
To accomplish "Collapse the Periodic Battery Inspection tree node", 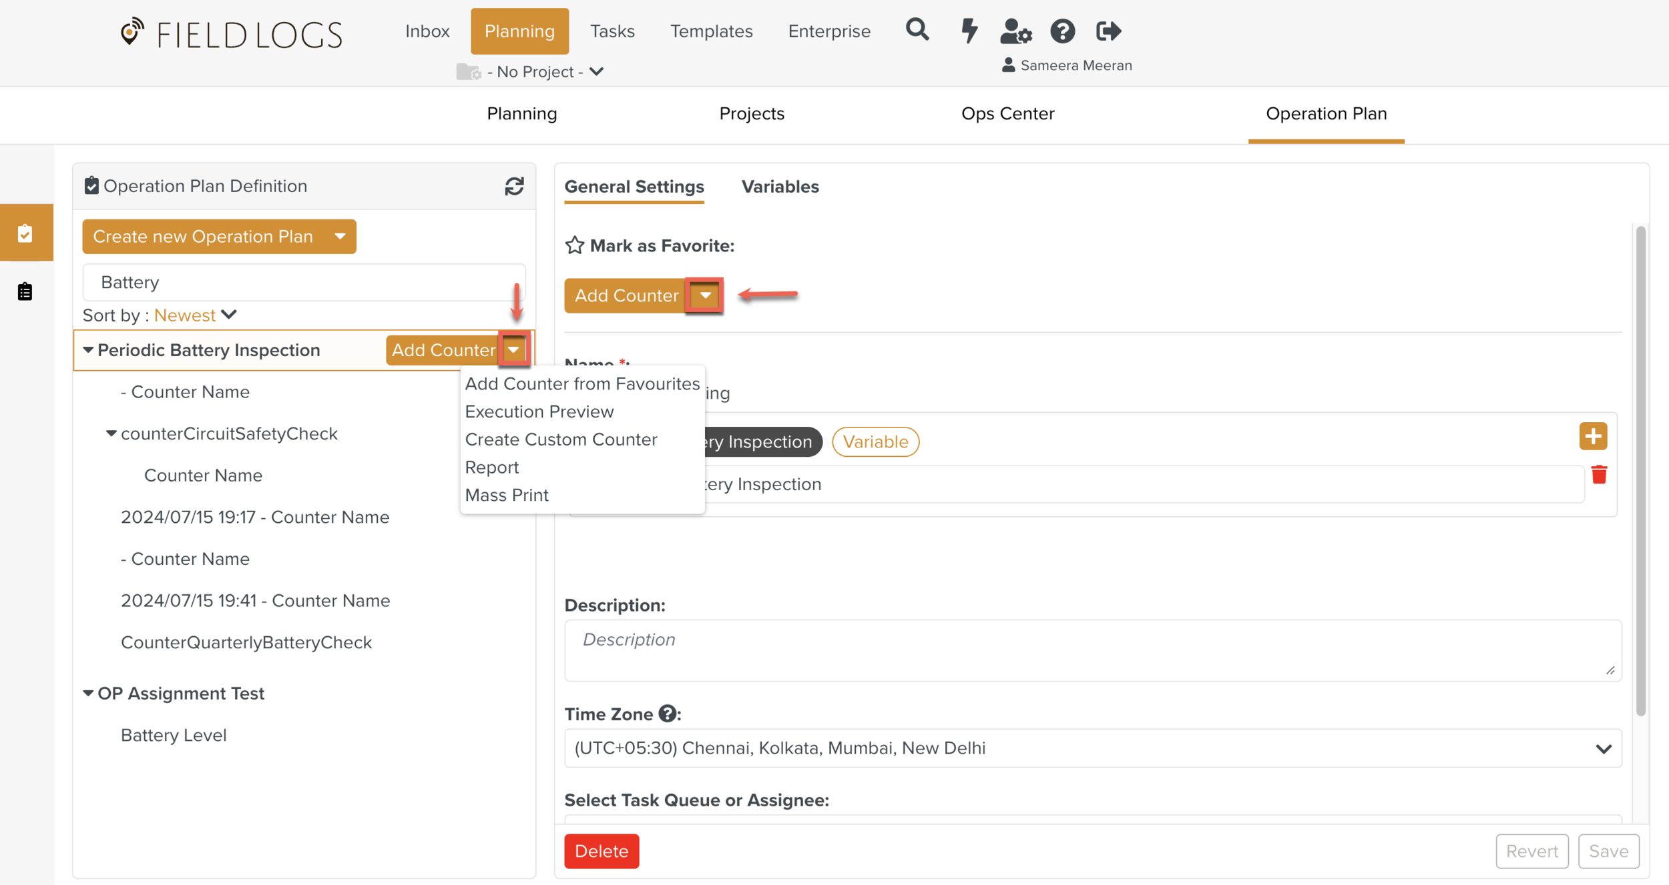I will 88,350.
